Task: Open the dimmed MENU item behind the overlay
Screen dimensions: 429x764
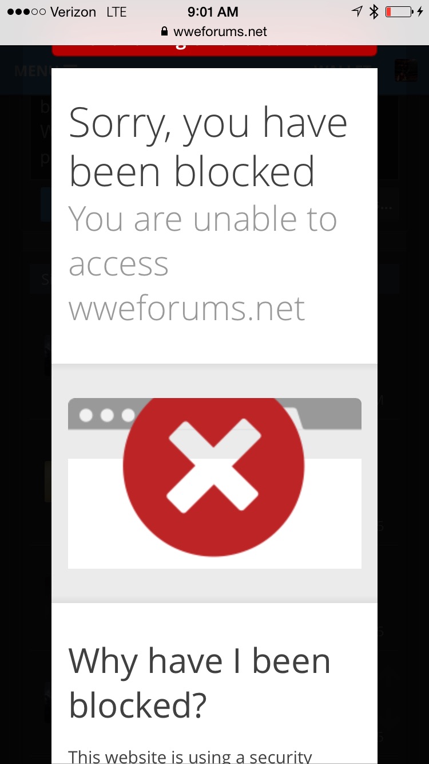Action: [33, 71]
